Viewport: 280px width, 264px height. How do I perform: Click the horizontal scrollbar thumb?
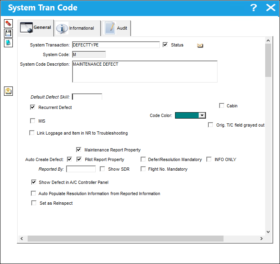click(125, 238)
